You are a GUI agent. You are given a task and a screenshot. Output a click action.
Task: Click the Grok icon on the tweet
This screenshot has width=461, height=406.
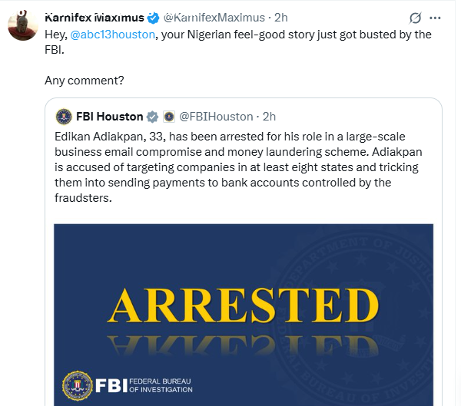point(416,18)
